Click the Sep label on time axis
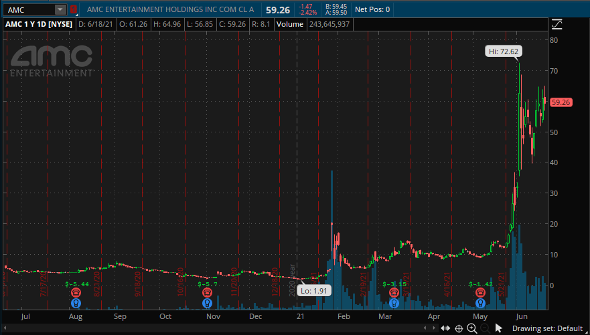The height and width of the screenshot is (335, 590). click(120, 316)
